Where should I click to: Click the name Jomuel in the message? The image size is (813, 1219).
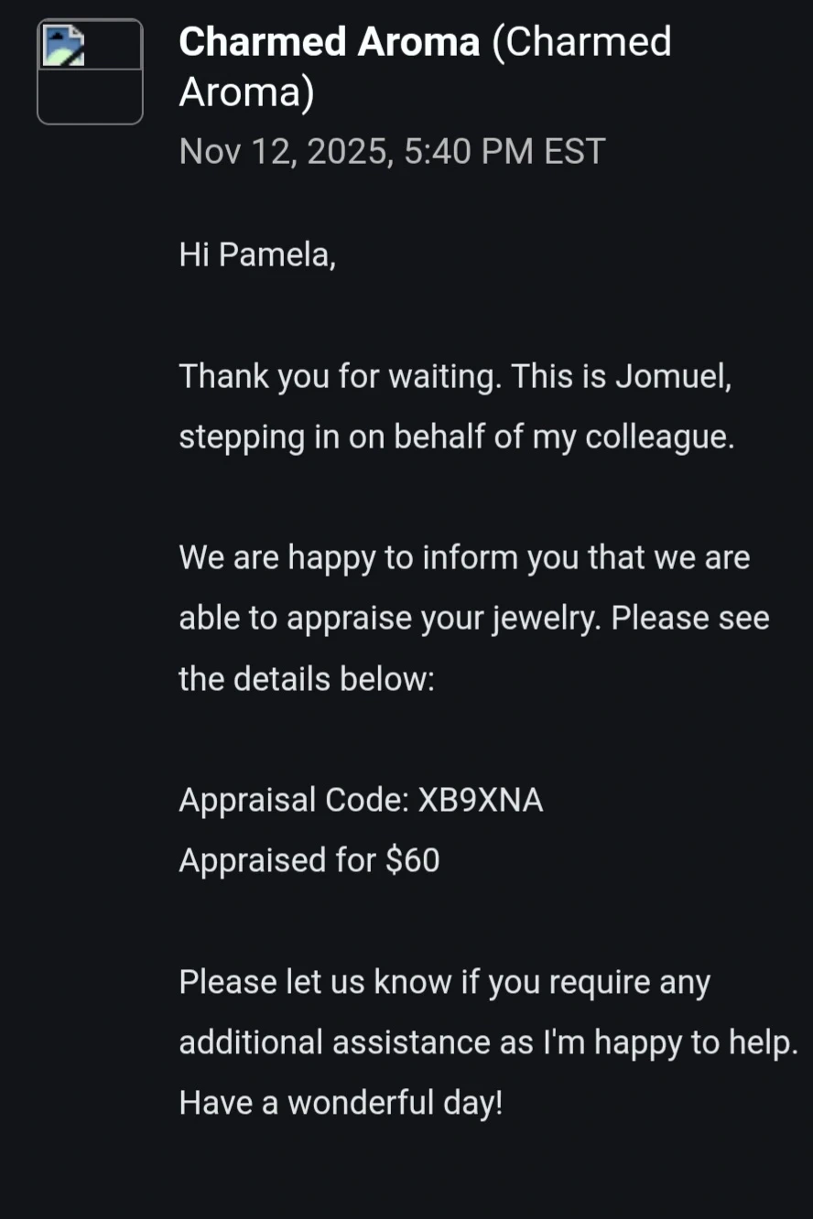(x=673, y=376)
